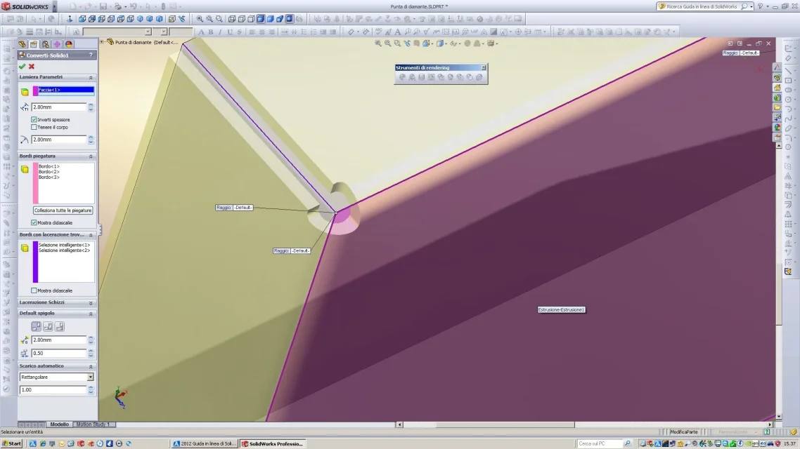800x449 pixels.
Task: Open the ConfigurationManager tab icon
Action: coord(46,44)
